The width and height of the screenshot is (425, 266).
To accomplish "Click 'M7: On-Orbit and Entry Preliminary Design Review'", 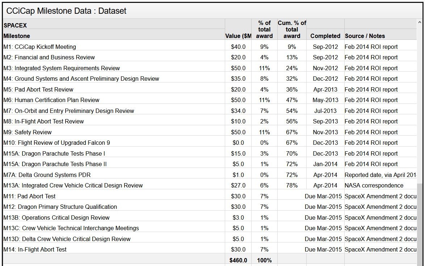I will coord(68,111).
